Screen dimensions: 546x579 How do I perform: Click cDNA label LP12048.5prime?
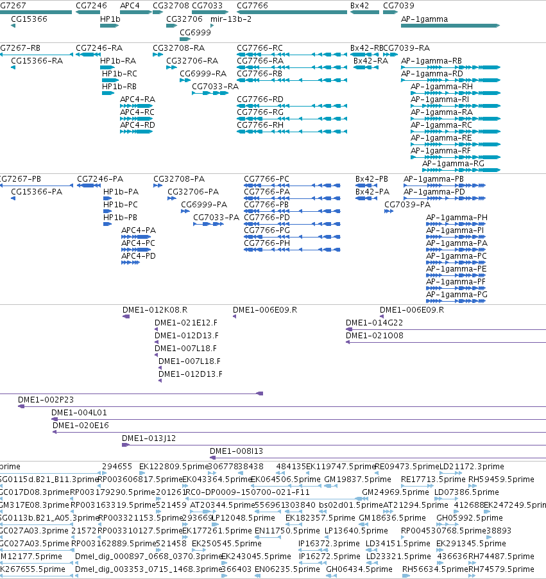[243, 518]
